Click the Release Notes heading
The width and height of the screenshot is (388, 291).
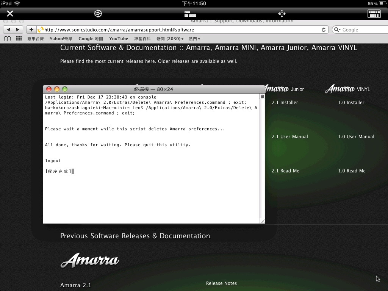(221, 283)
